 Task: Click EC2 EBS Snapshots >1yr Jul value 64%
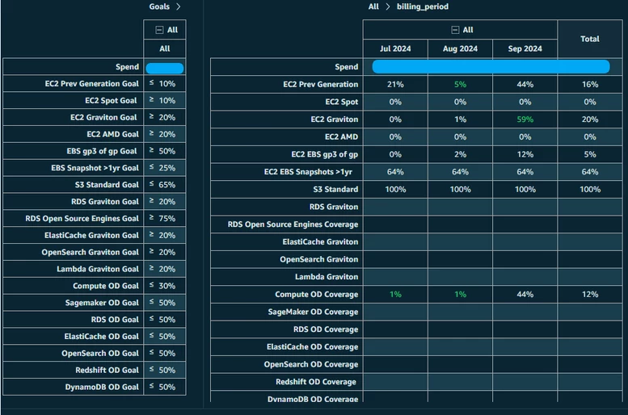(395, 172)
